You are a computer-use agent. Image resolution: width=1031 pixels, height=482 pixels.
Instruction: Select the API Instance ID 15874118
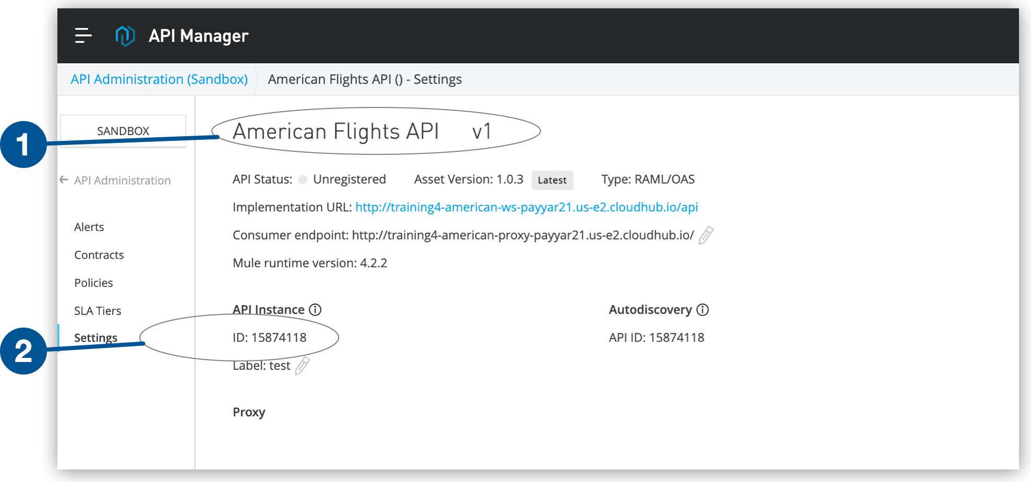[x=270, y=338]
